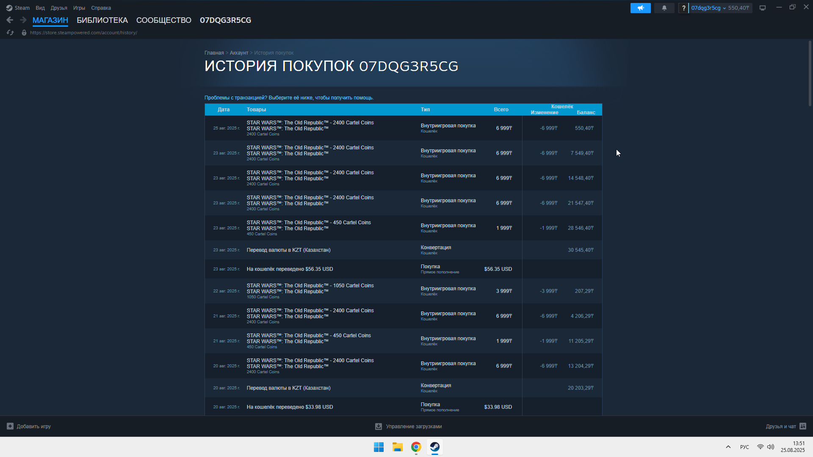Go forward with the right arrow button
This screenshot has height=457, width=813.
point(23,20)
